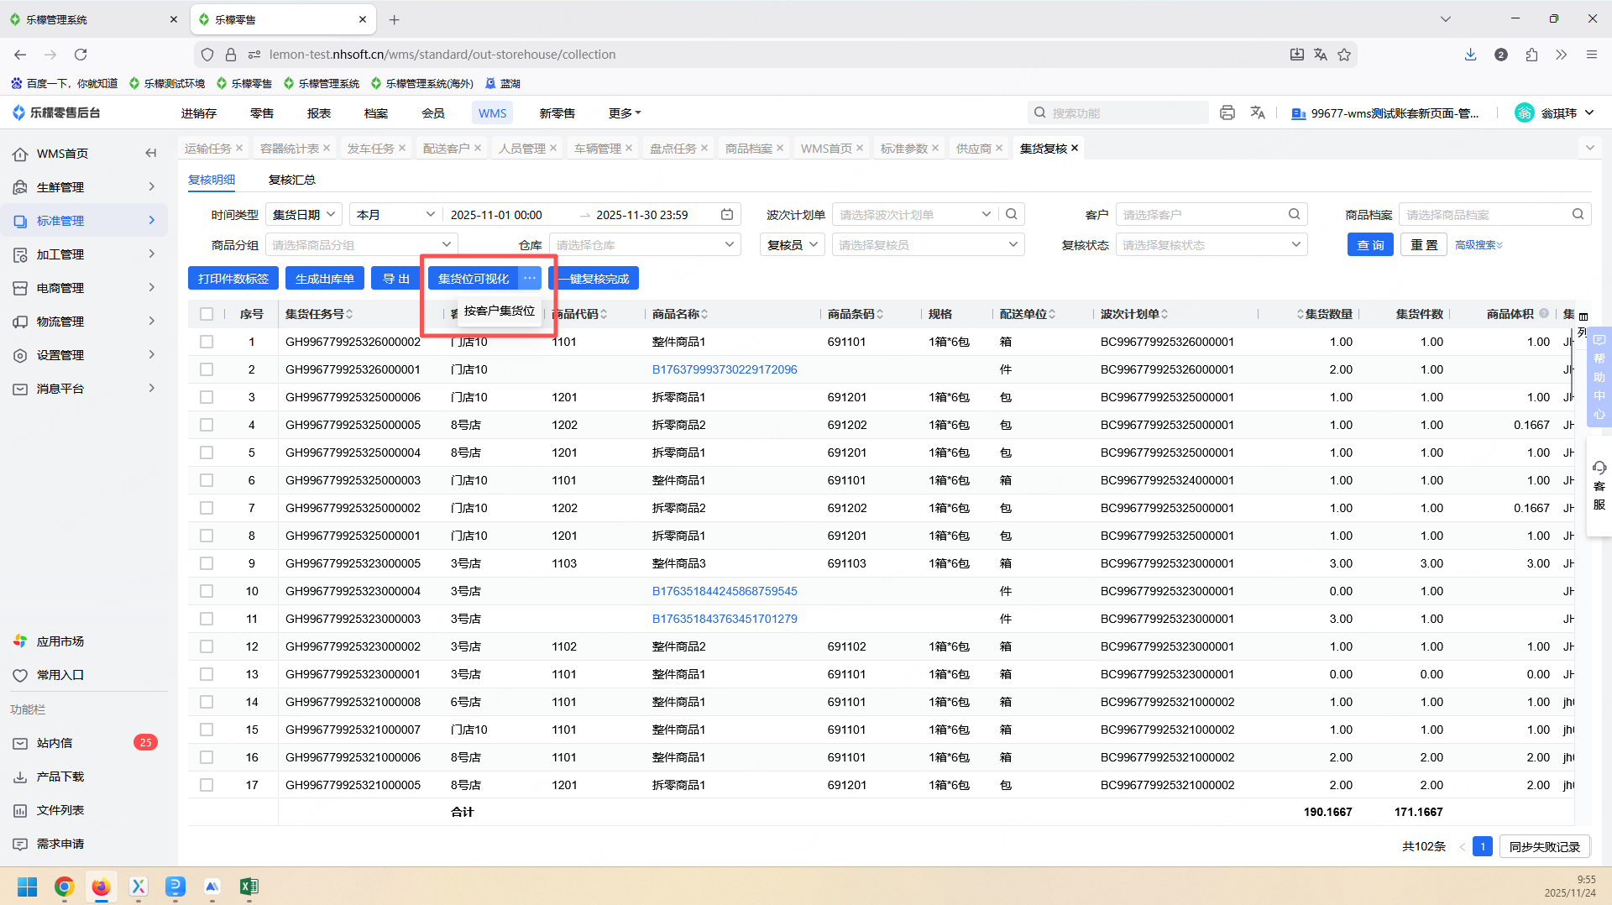This screenshot has height=905, width=1612.
Task: Open the more options button beside 集货位可视化
Action: [x=529, y=278]
